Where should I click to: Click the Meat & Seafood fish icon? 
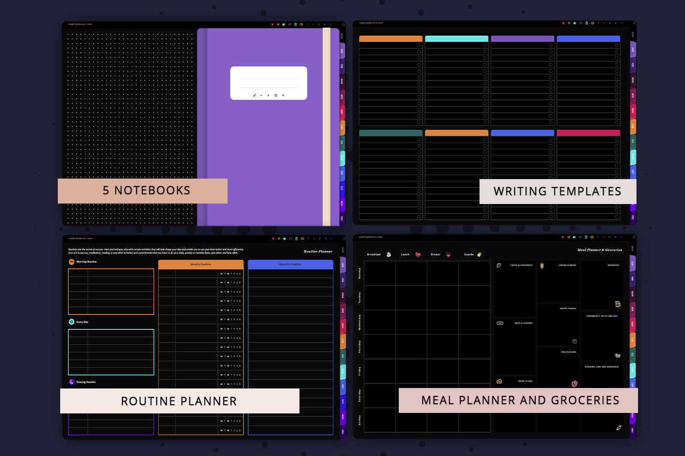500,323
